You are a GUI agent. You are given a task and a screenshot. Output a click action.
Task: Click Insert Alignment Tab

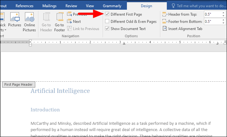pyautogui.click(x=182, y=29)
